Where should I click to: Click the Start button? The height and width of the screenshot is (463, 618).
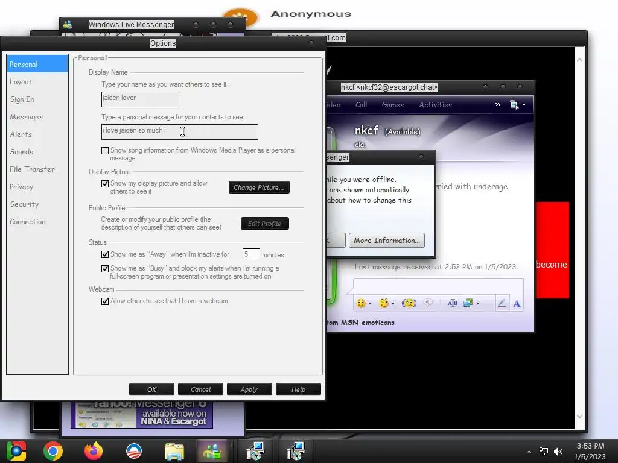(x=16, y=451)
